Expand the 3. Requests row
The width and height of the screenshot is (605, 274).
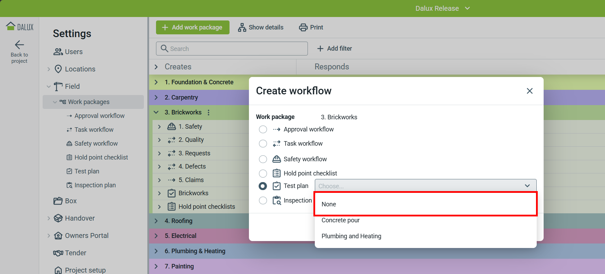[159, 153]
